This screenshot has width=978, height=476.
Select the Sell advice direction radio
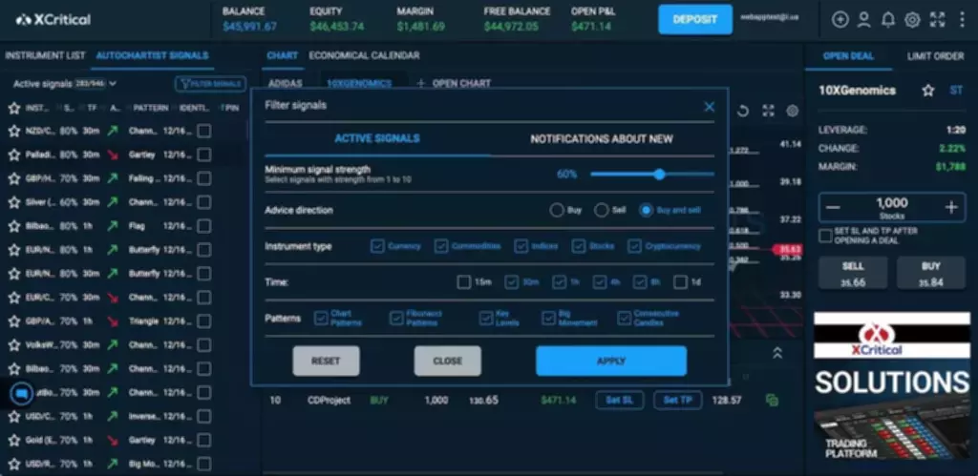(601, 210)
